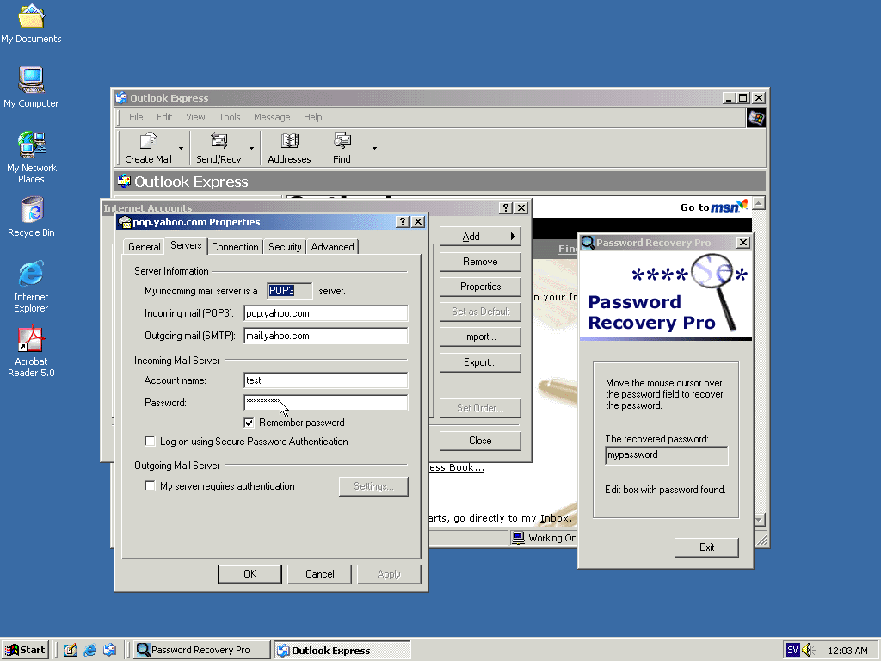Click Password Recovery Pro taskbar button

tap(202, 650)
